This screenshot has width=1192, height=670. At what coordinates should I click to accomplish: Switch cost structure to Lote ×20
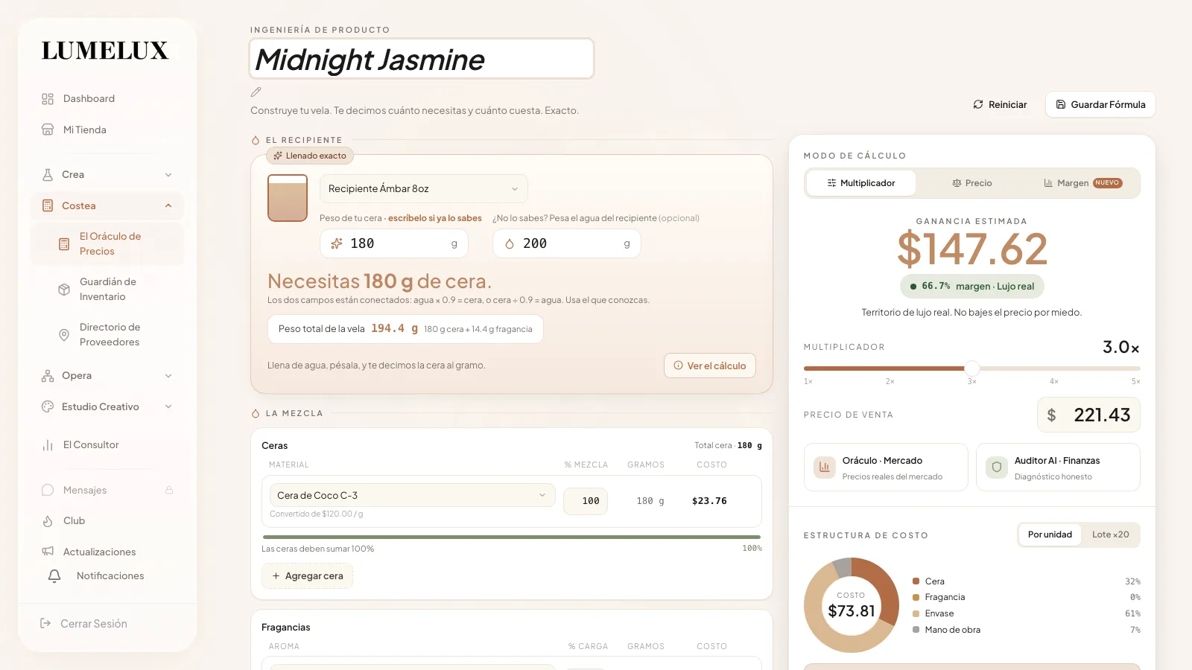(x=1110, y=535)
